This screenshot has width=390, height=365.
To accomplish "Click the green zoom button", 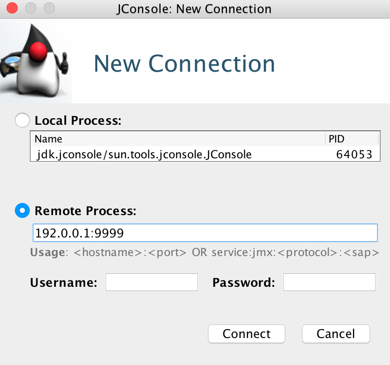I will click(48, 8).
